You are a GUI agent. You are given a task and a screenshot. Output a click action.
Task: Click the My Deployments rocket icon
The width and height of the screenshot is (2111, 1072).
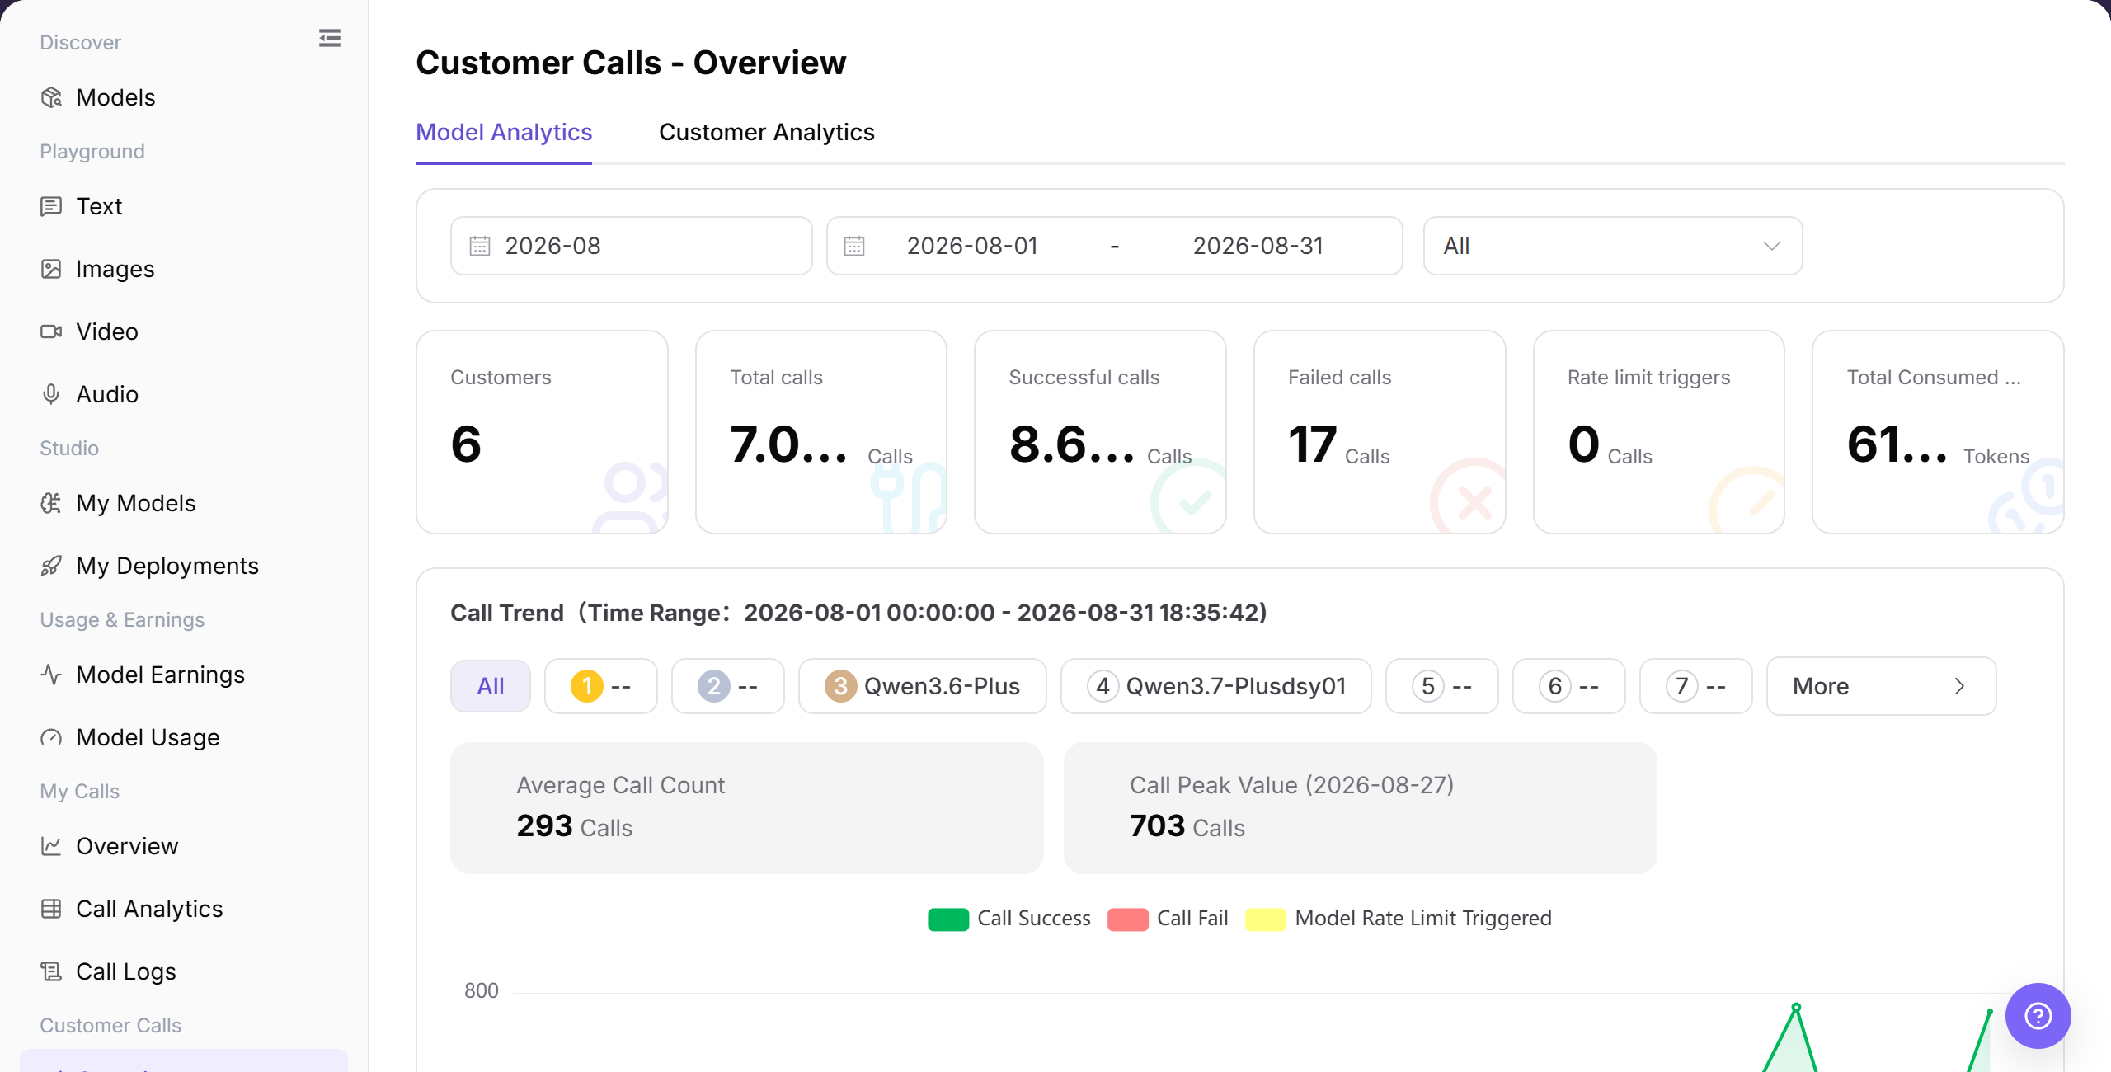pyautogui.click(x=51, y=566)
